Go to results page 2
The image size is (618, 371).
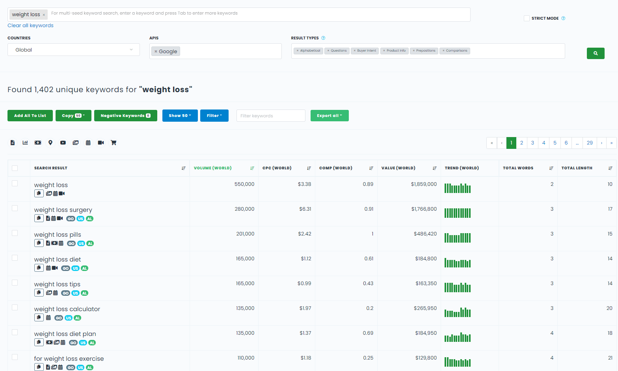click(521, 143)
